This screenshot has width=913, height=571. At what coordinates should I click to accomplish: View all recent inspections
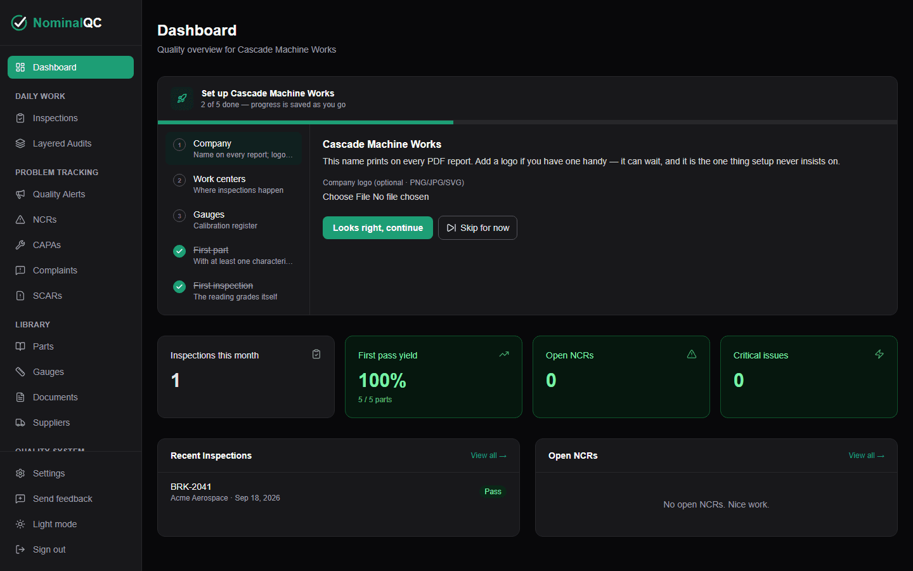(488, 456)
